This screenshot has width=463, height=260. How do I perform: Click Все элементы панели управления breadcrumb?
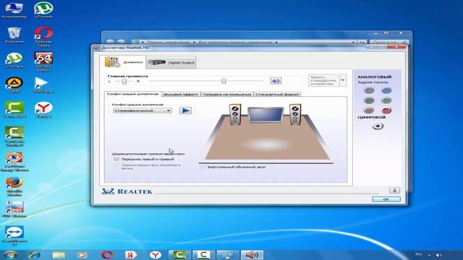click(235, 42)
